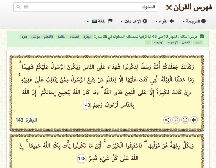The width and height of the screenshot is (216, 168).
Task: Click the verse number 148 marker
Action: [82, 159]
